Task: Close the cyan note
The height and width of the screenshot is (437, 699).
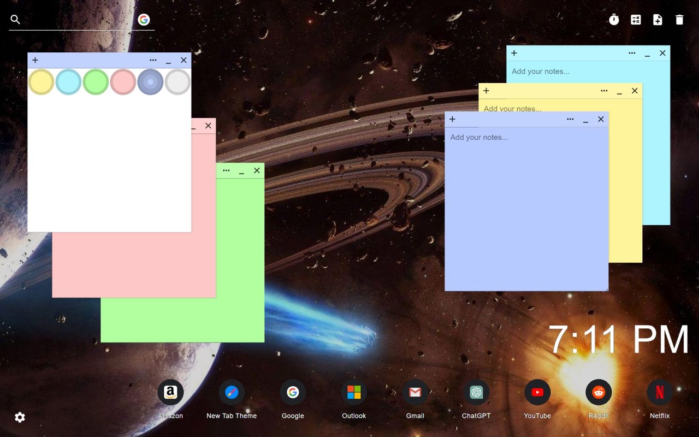Action: tap(662, 53)
